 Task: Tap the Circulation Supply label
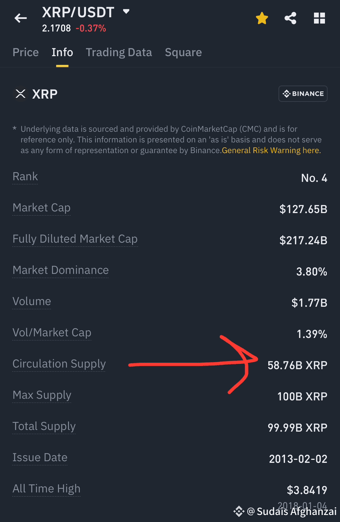click(x=59, y=364)
